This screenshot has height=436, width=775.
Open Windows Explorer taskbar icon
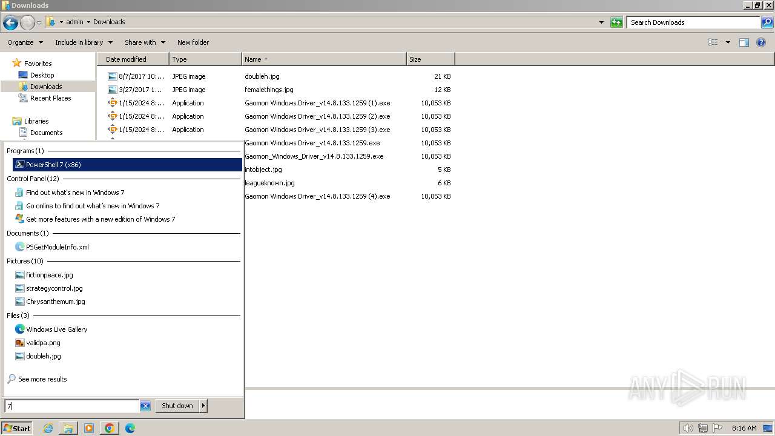[x=68, y=428]
